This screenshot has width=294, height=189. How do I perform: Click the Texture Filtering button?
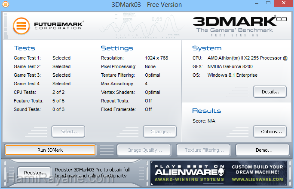(x=203, y=150)
